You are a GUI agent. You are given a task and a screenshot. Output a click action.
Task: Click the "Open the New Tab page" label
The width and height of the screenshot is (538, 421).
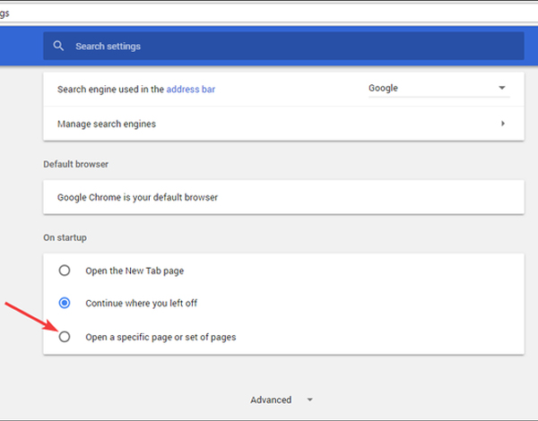coord(134,271)
